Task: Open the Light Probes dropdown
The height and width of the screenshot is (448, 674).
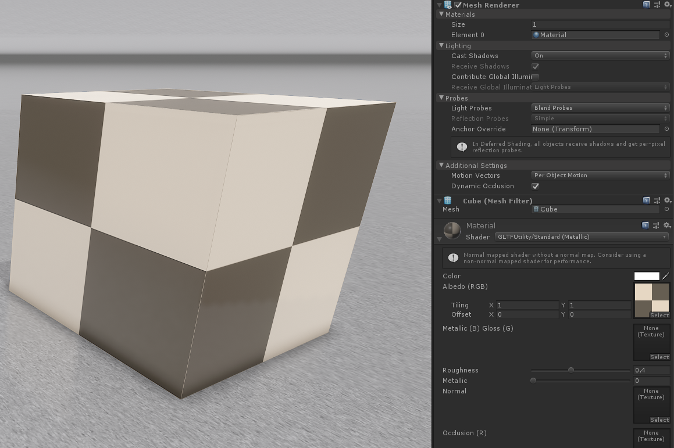Action: point(599,107)
